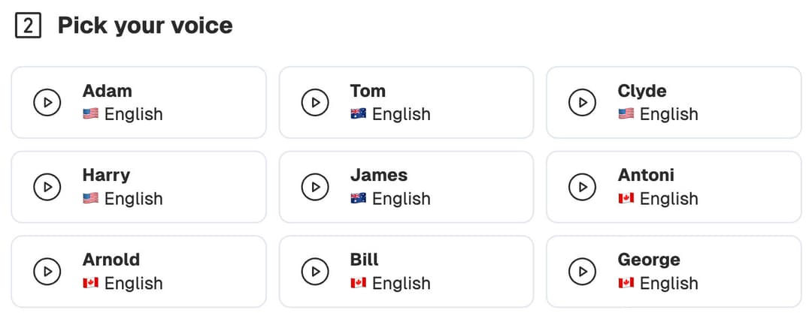Play the Antoni voice preview
This screenshot has height=322, width=812.
point(583,187)
